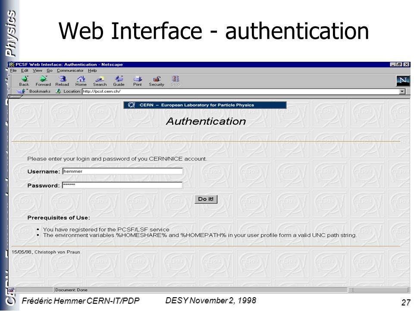Click the Netscape N logo
Viewport: 414px width, 311px height.
[403, 81]
